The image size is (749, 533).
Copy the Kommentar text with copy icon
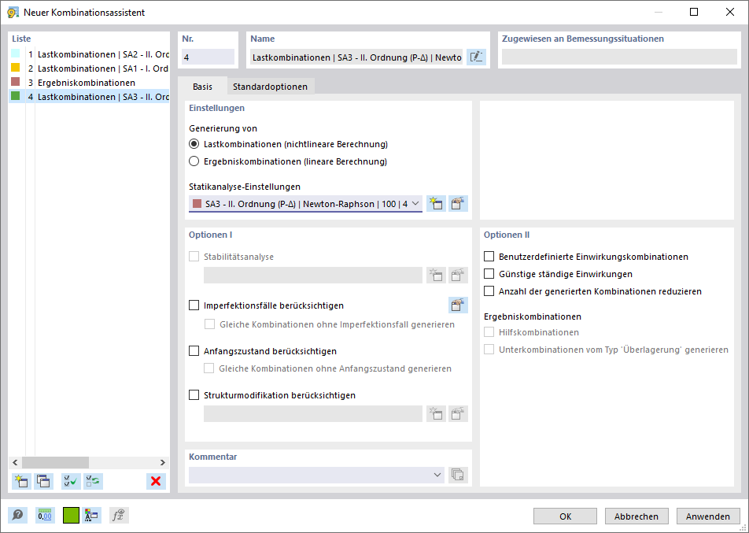458,475
